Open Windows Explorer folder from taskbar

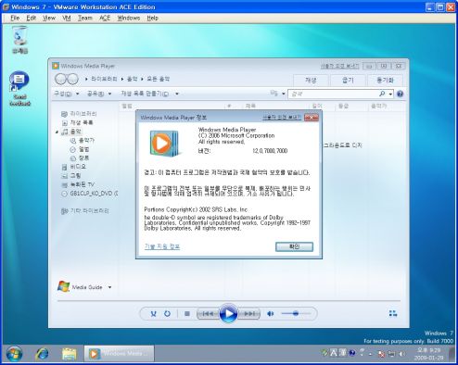tap(70, 354)
